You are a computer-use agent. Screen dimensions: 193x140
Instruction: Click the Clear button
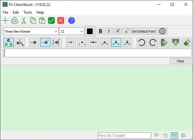pyautogui.click(x=181, y=61)
